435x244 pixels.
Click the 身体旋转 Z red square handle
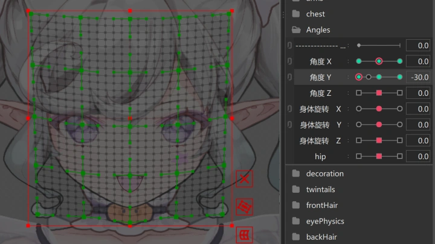click(379, 140)
